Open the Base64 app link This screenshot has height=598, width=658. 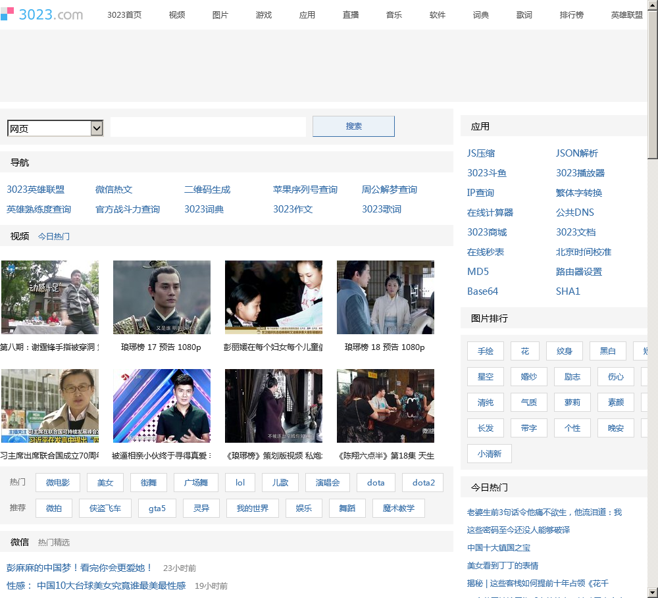(482, 291)
